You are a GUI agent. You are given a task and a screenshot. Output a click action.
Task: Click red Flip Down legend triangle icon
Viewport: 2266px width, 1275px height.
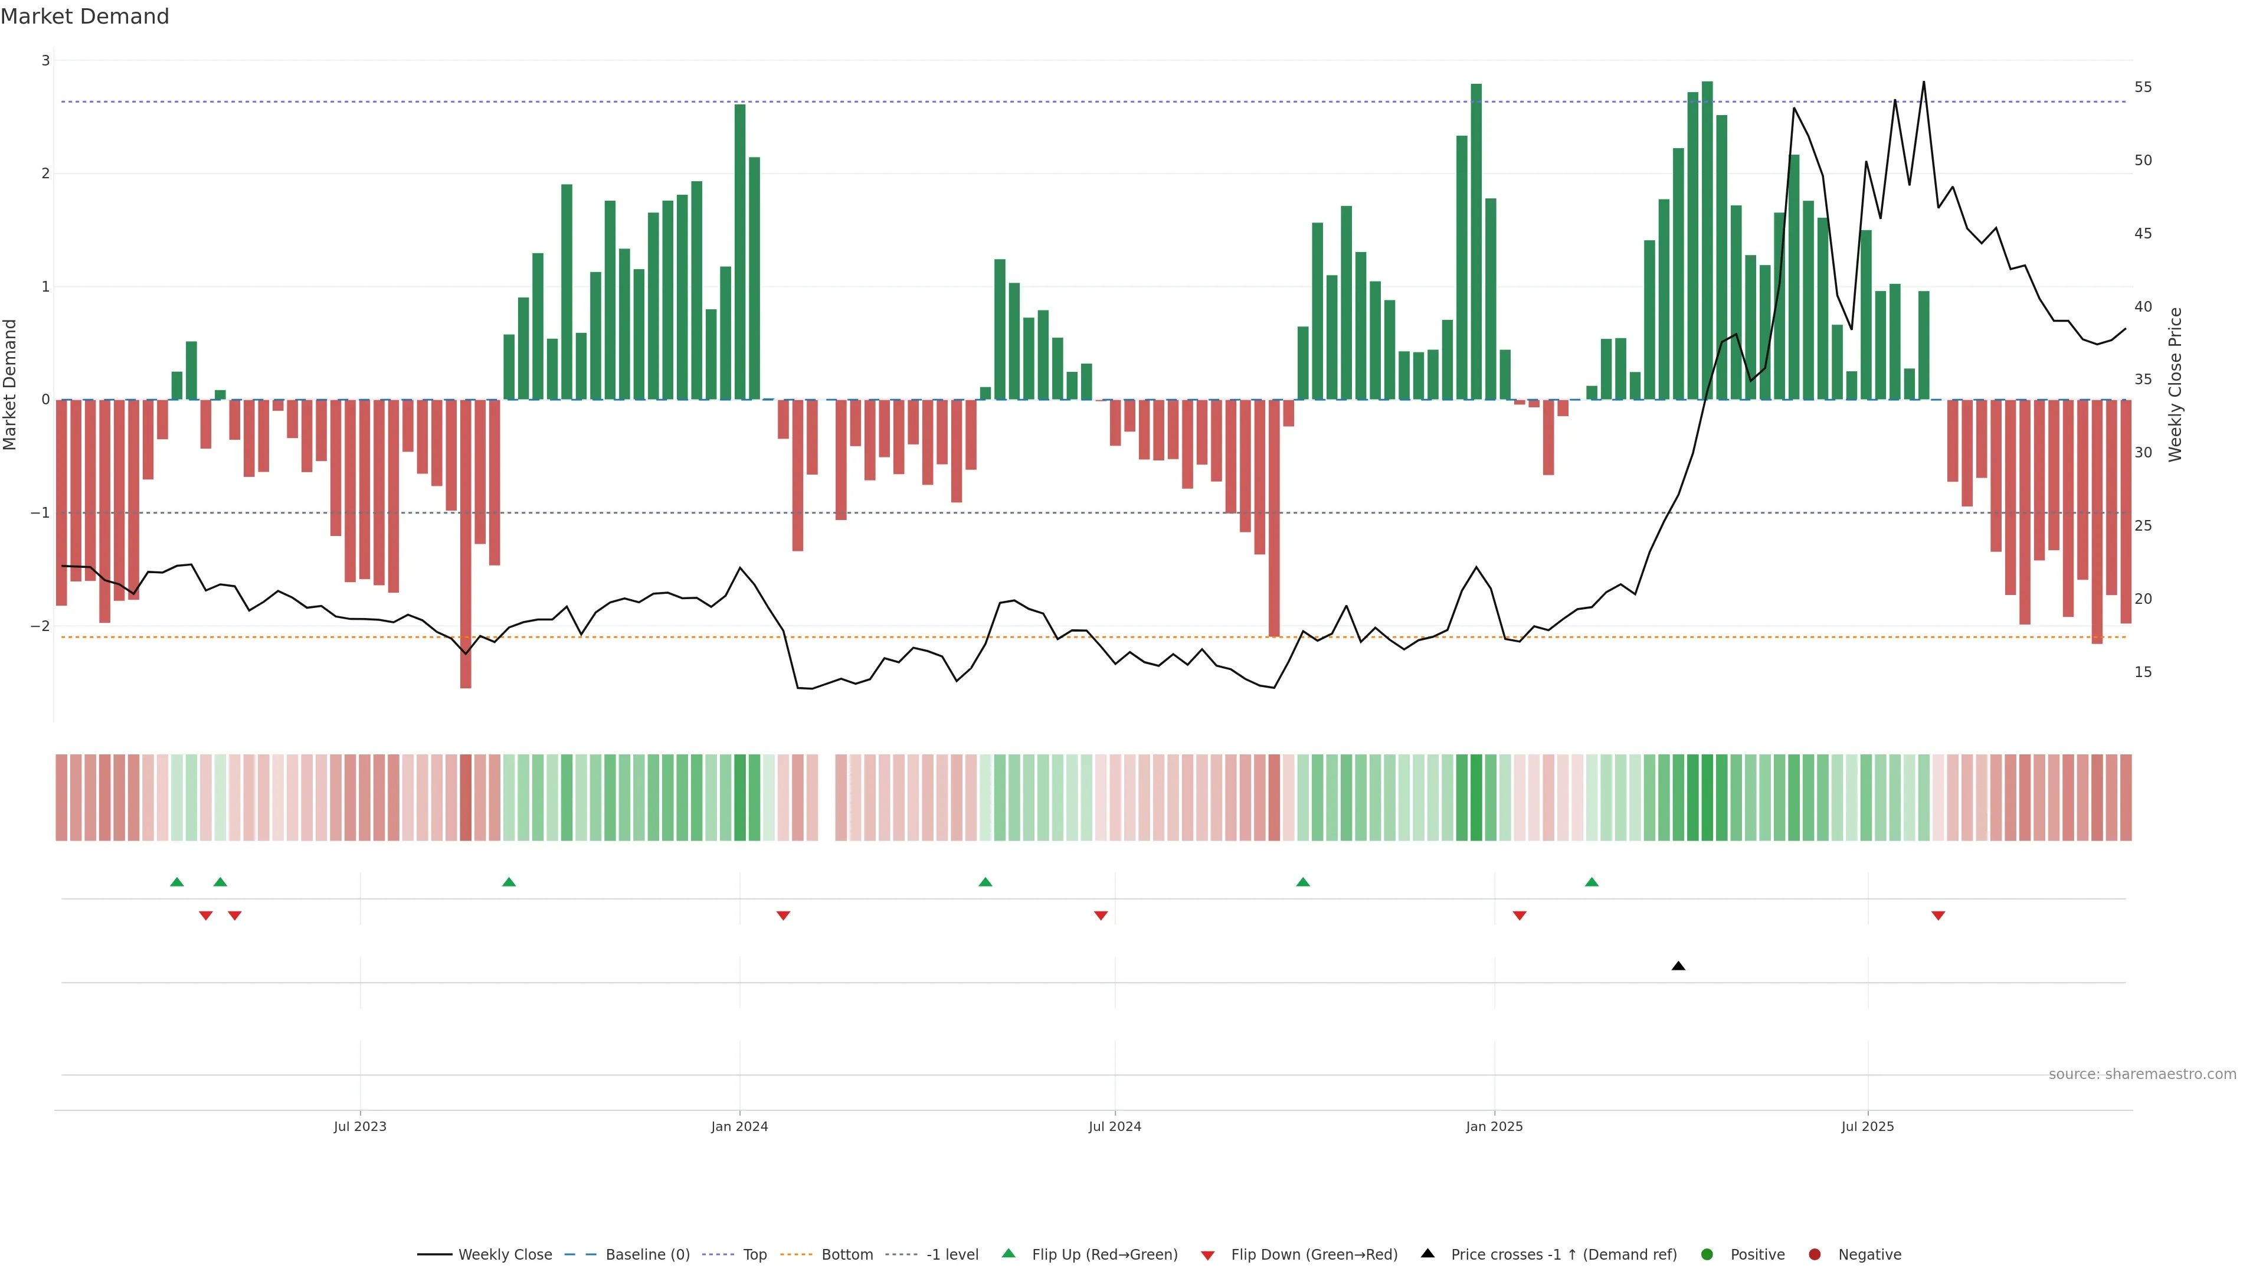click(1208, 1256)
